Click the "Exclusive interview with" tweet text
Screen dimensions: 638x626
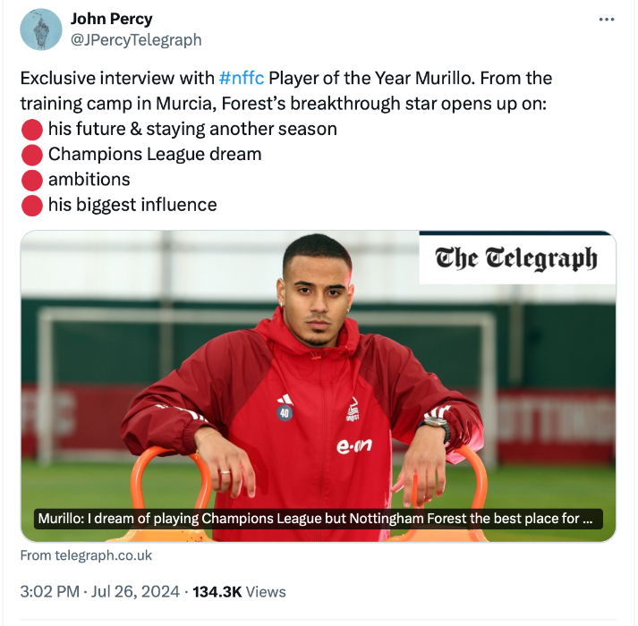click(x=116, y=78)
